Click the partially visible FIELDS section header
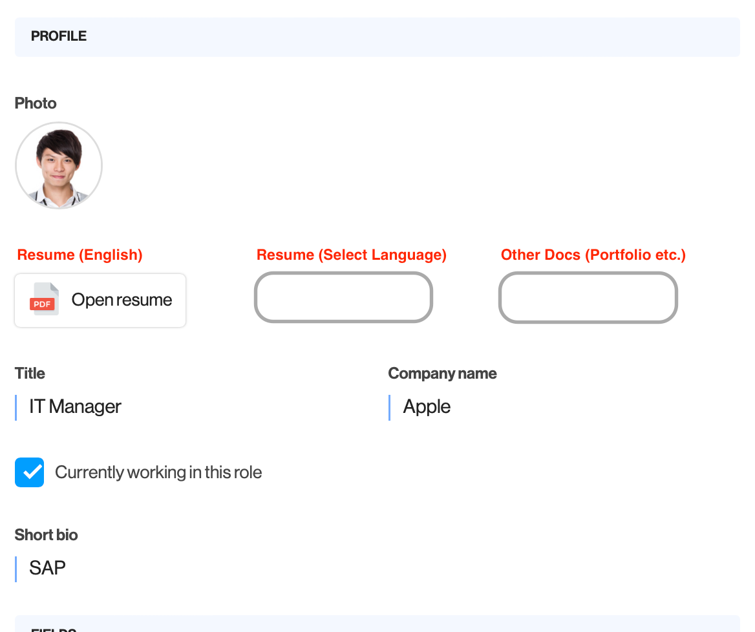This screenshot has width=755, height=632. 54,629
